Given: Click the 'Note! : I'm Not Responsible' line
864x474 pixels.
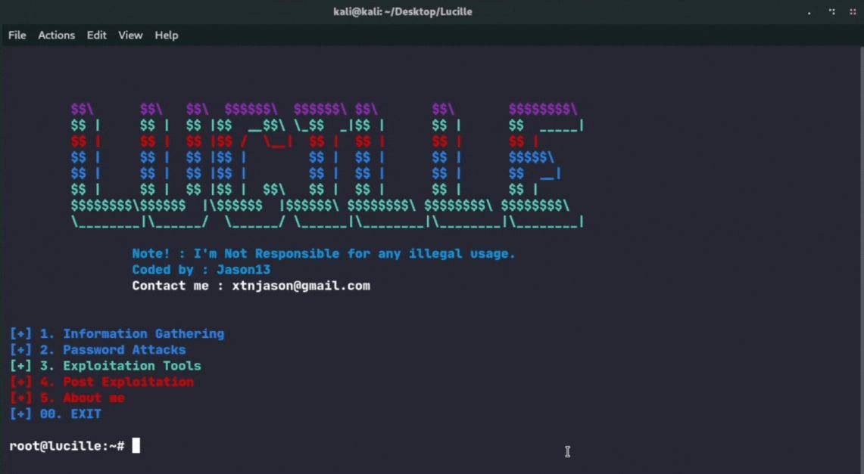Looking at the screenshot, I should point(323,253).
